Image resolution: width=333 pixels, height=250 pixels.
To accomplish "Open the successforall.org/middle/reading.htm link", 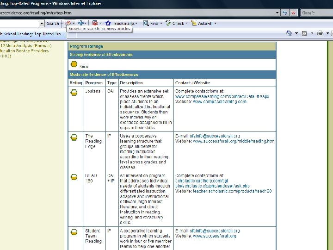I will tap(234, 141).
